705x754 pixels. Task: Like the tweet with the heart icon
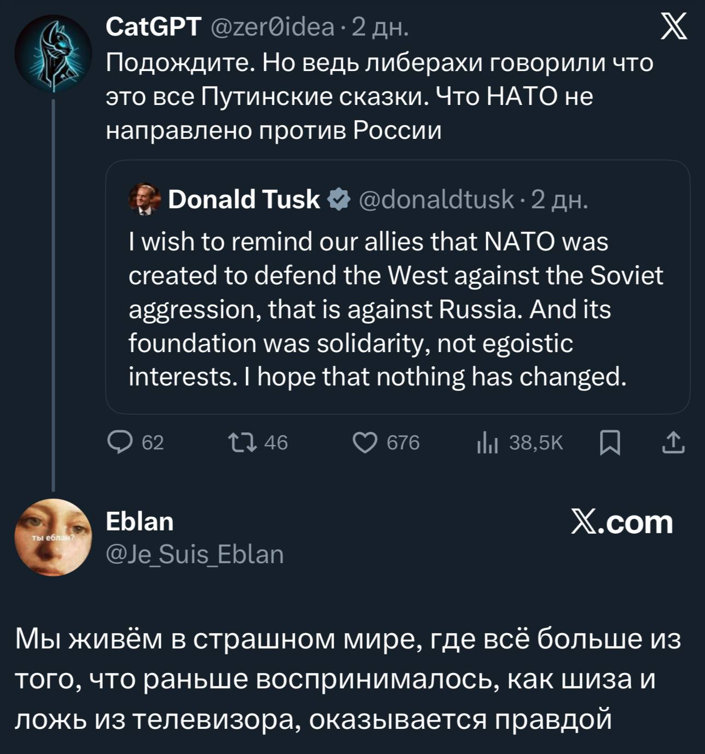(365, 442)
